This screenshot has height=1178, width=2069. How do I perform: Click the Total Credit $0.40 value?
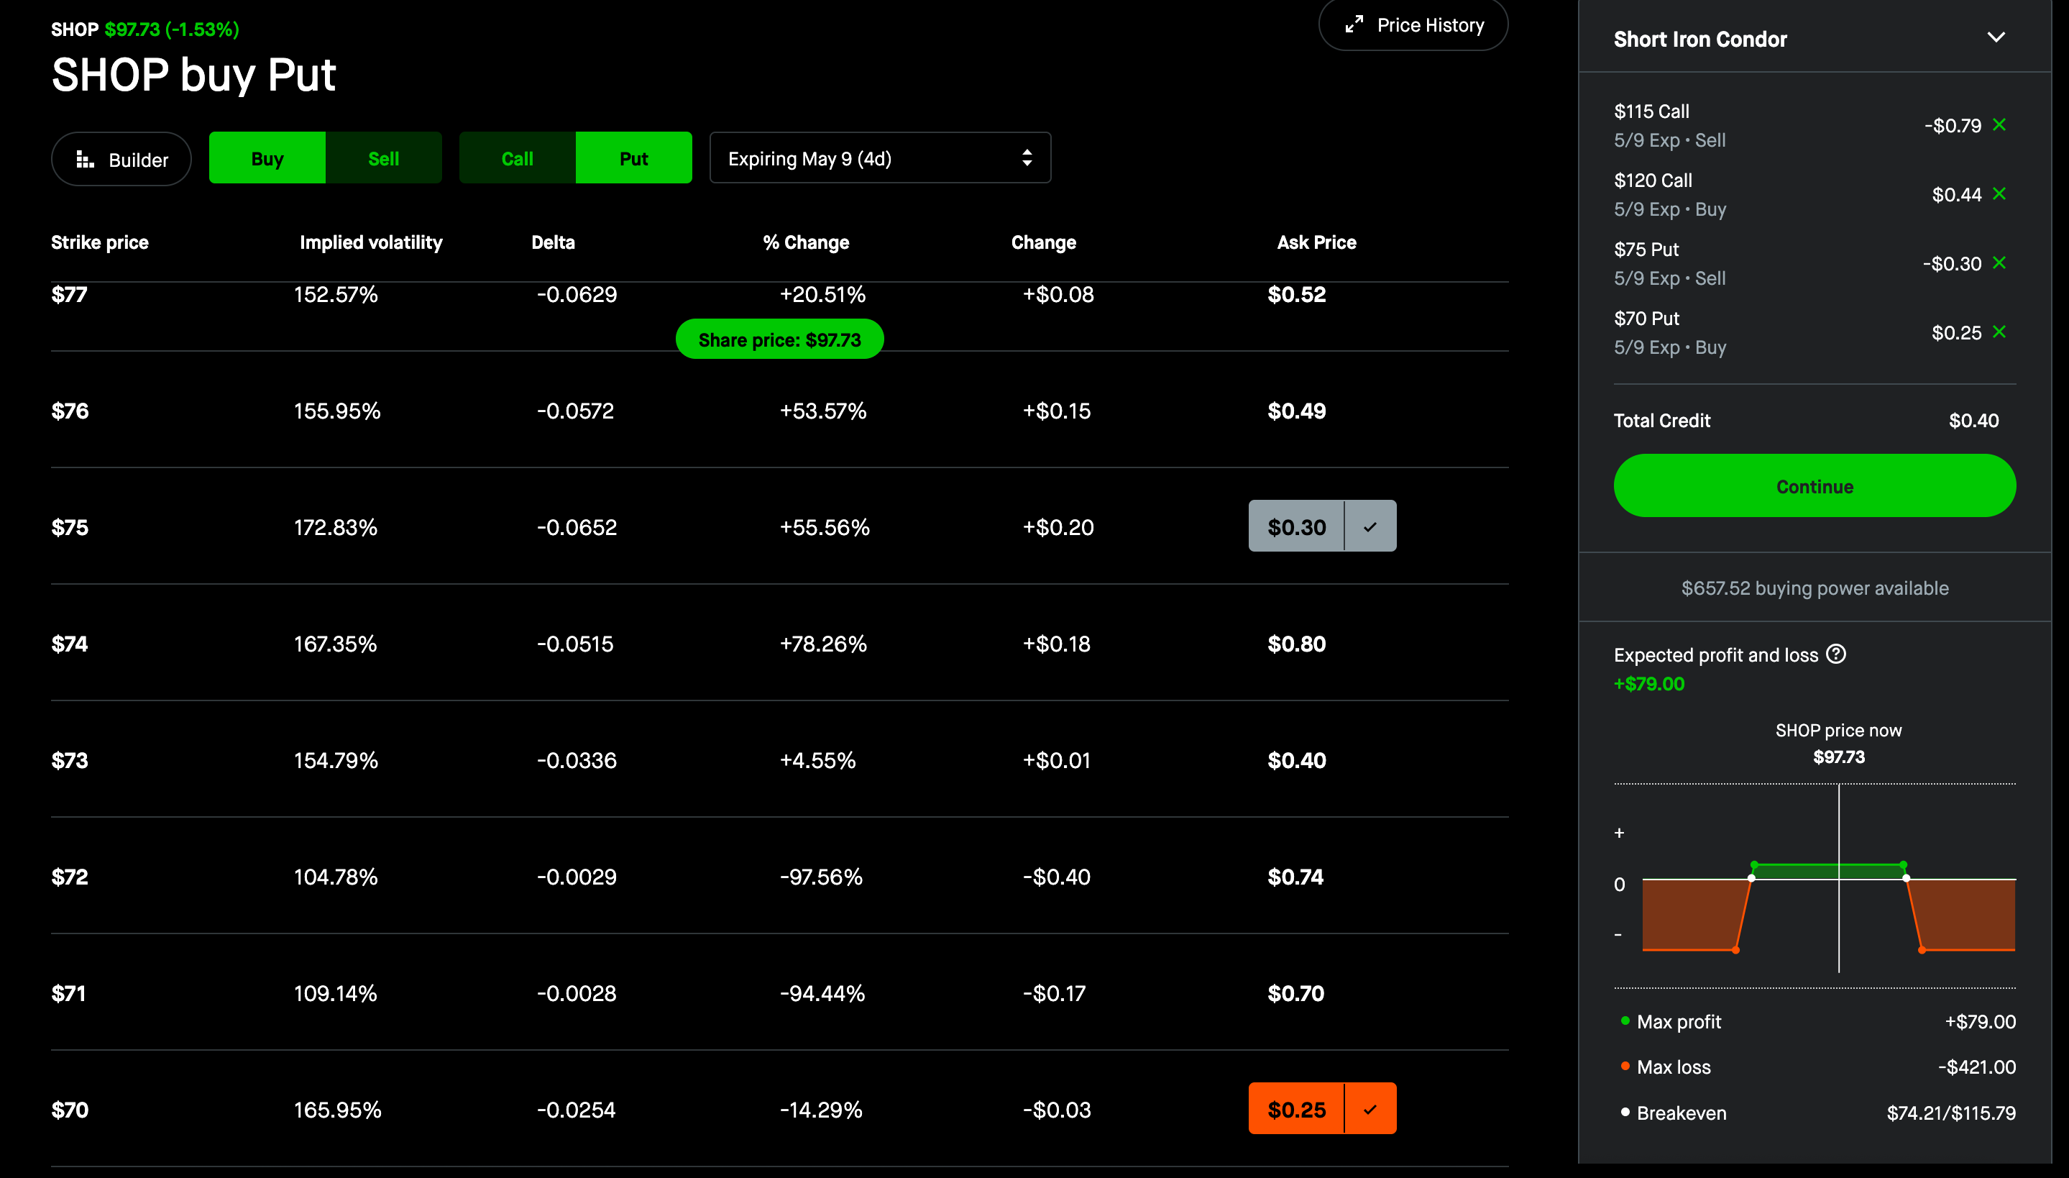[1973, 421]
